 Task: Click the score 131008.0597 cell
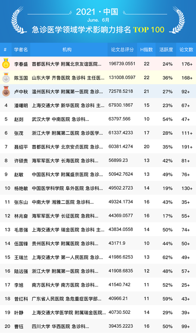coord(122,77)
